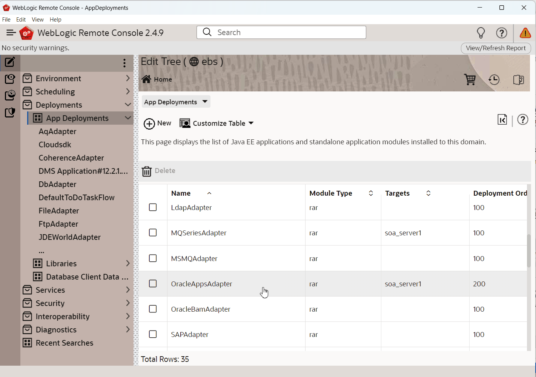The image size is (536, 377).
Task: Open the File menu
Action: 6,20
